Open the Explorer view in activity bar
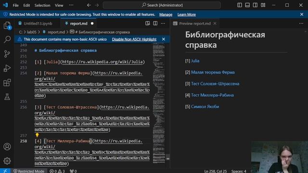Viewport: 308px width, 173px height. click(x=7, y=25)
